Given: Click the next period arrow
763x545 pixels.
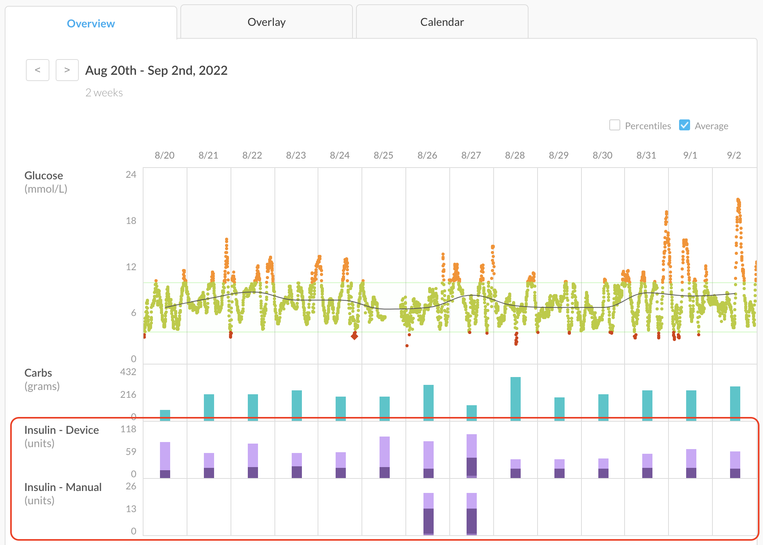Looking at the screenshot, I should coord(67,70).
